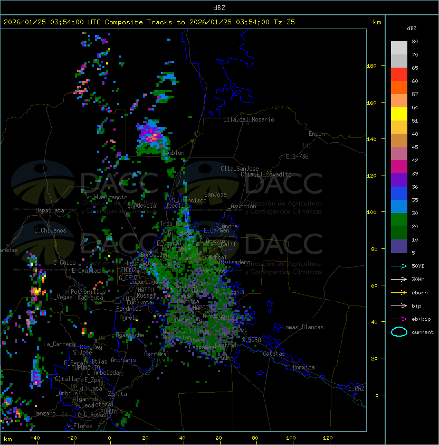Select the light gray 70-80 dBZ swatch
This screenshot has width=439, height=445.
(399, 48)
